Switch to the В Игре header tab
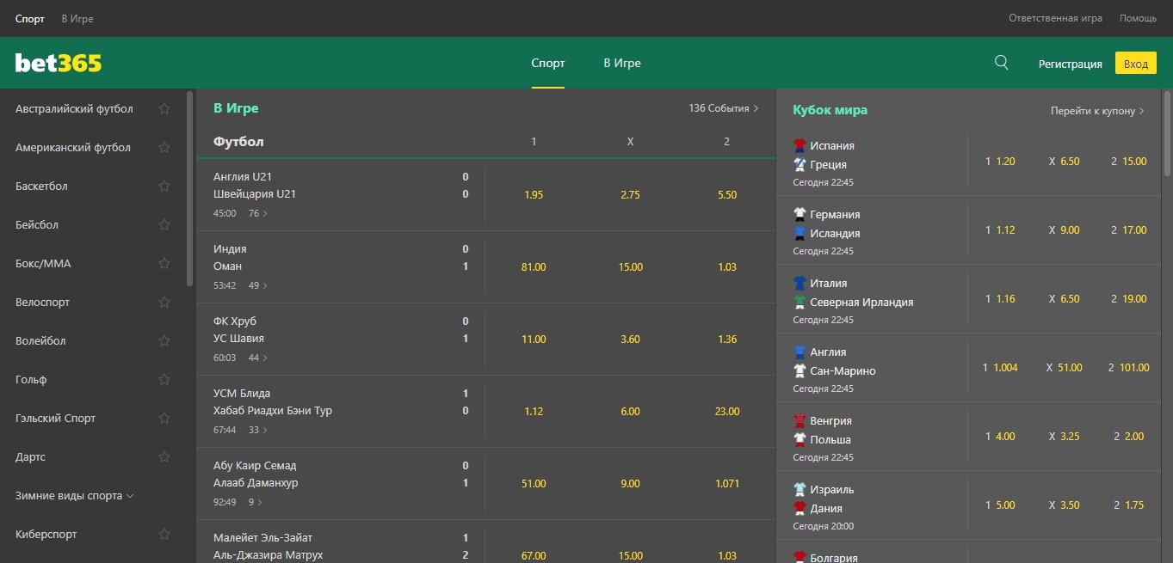 pos(621,64)
